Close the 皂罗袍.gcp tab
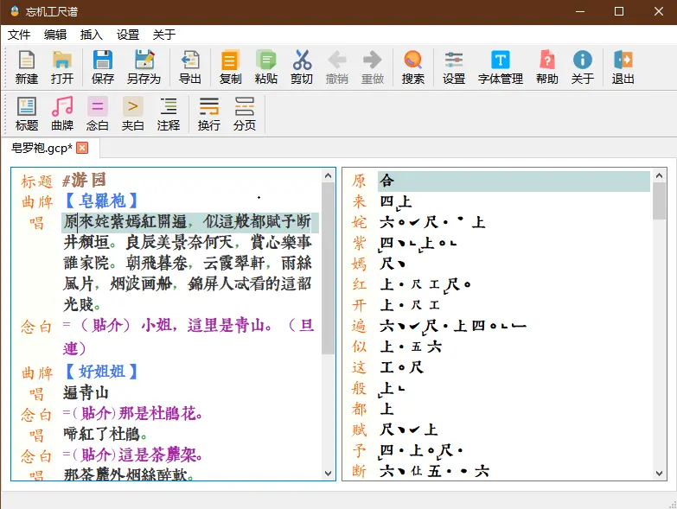The height and width of the screenshot is (509, 677). 82,148
